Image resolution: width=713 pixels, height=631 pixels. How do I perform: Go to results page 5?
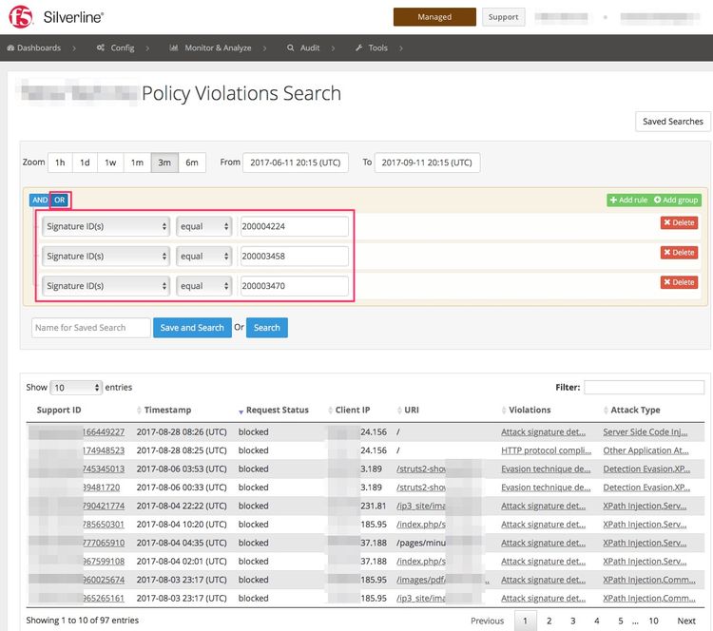point(620,621)
